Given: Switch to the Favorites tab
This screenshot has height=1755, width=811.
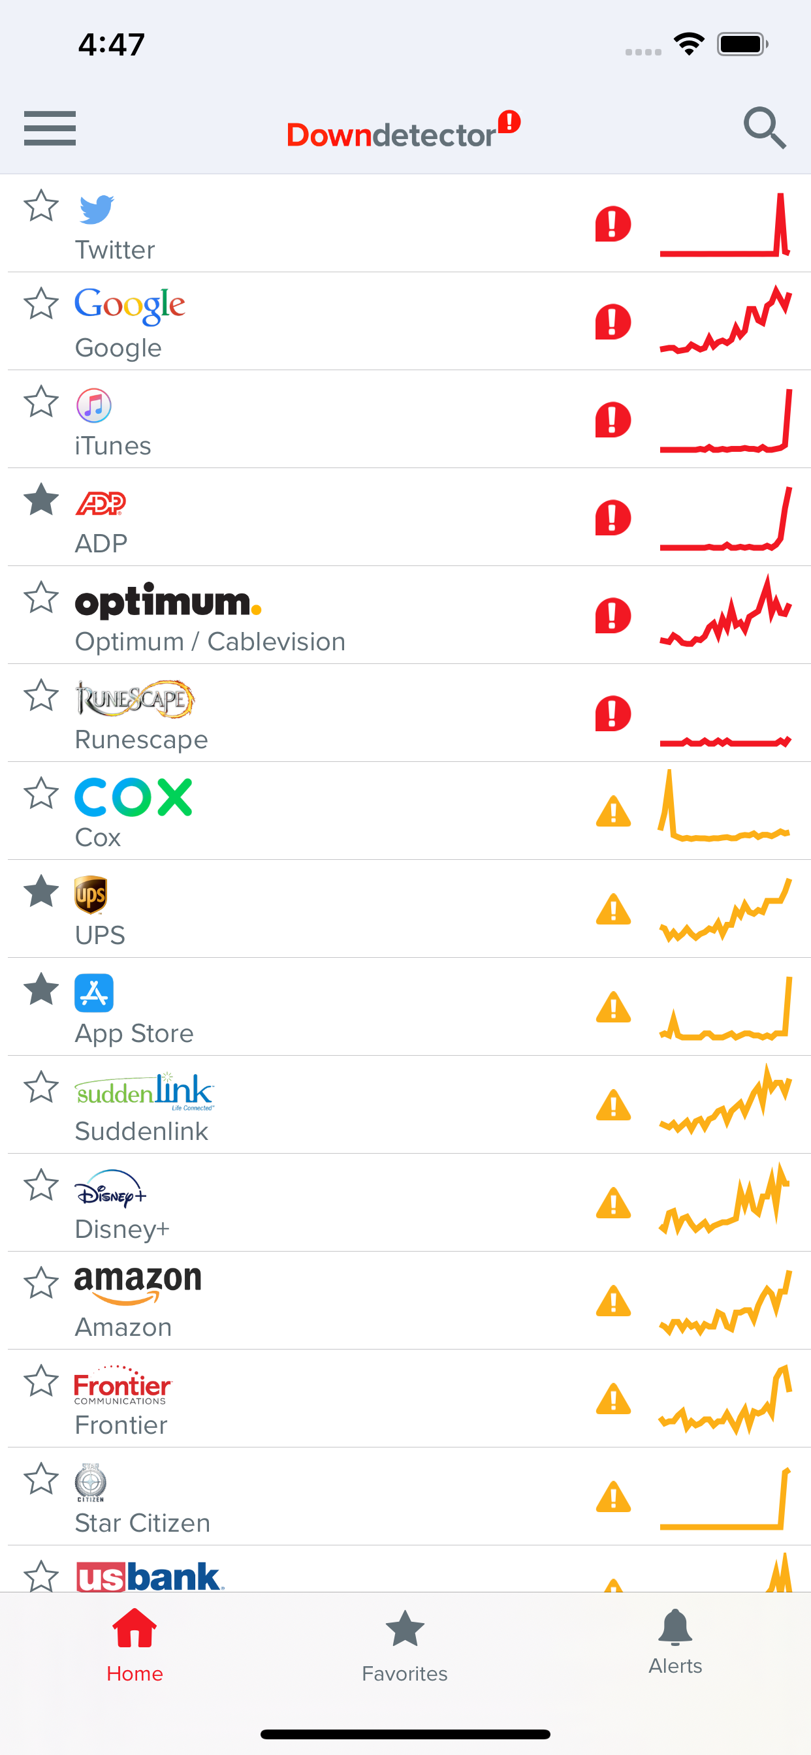Looking at the screenshot, I should 405,1644.
